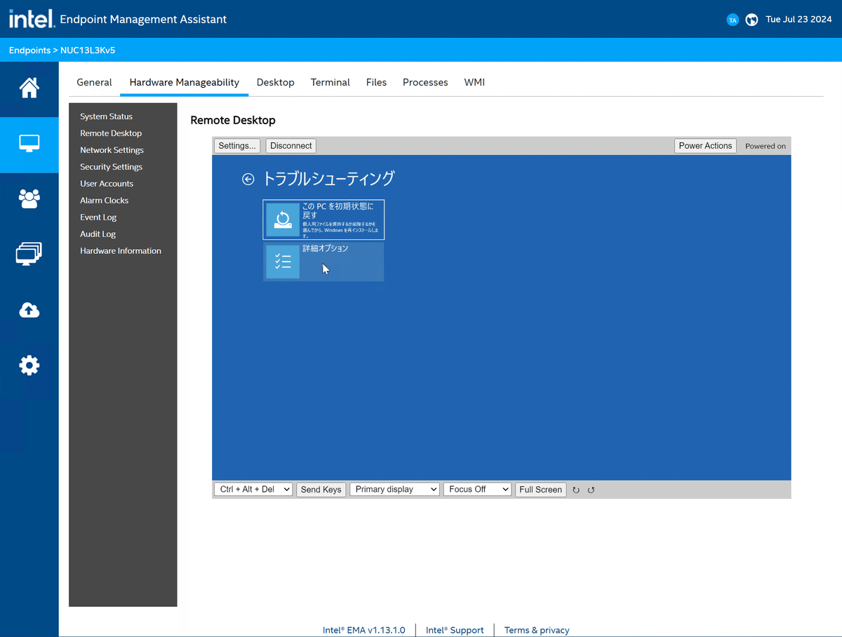
Task: Open System Status in side menu
Action: click(x=106, y=116)
